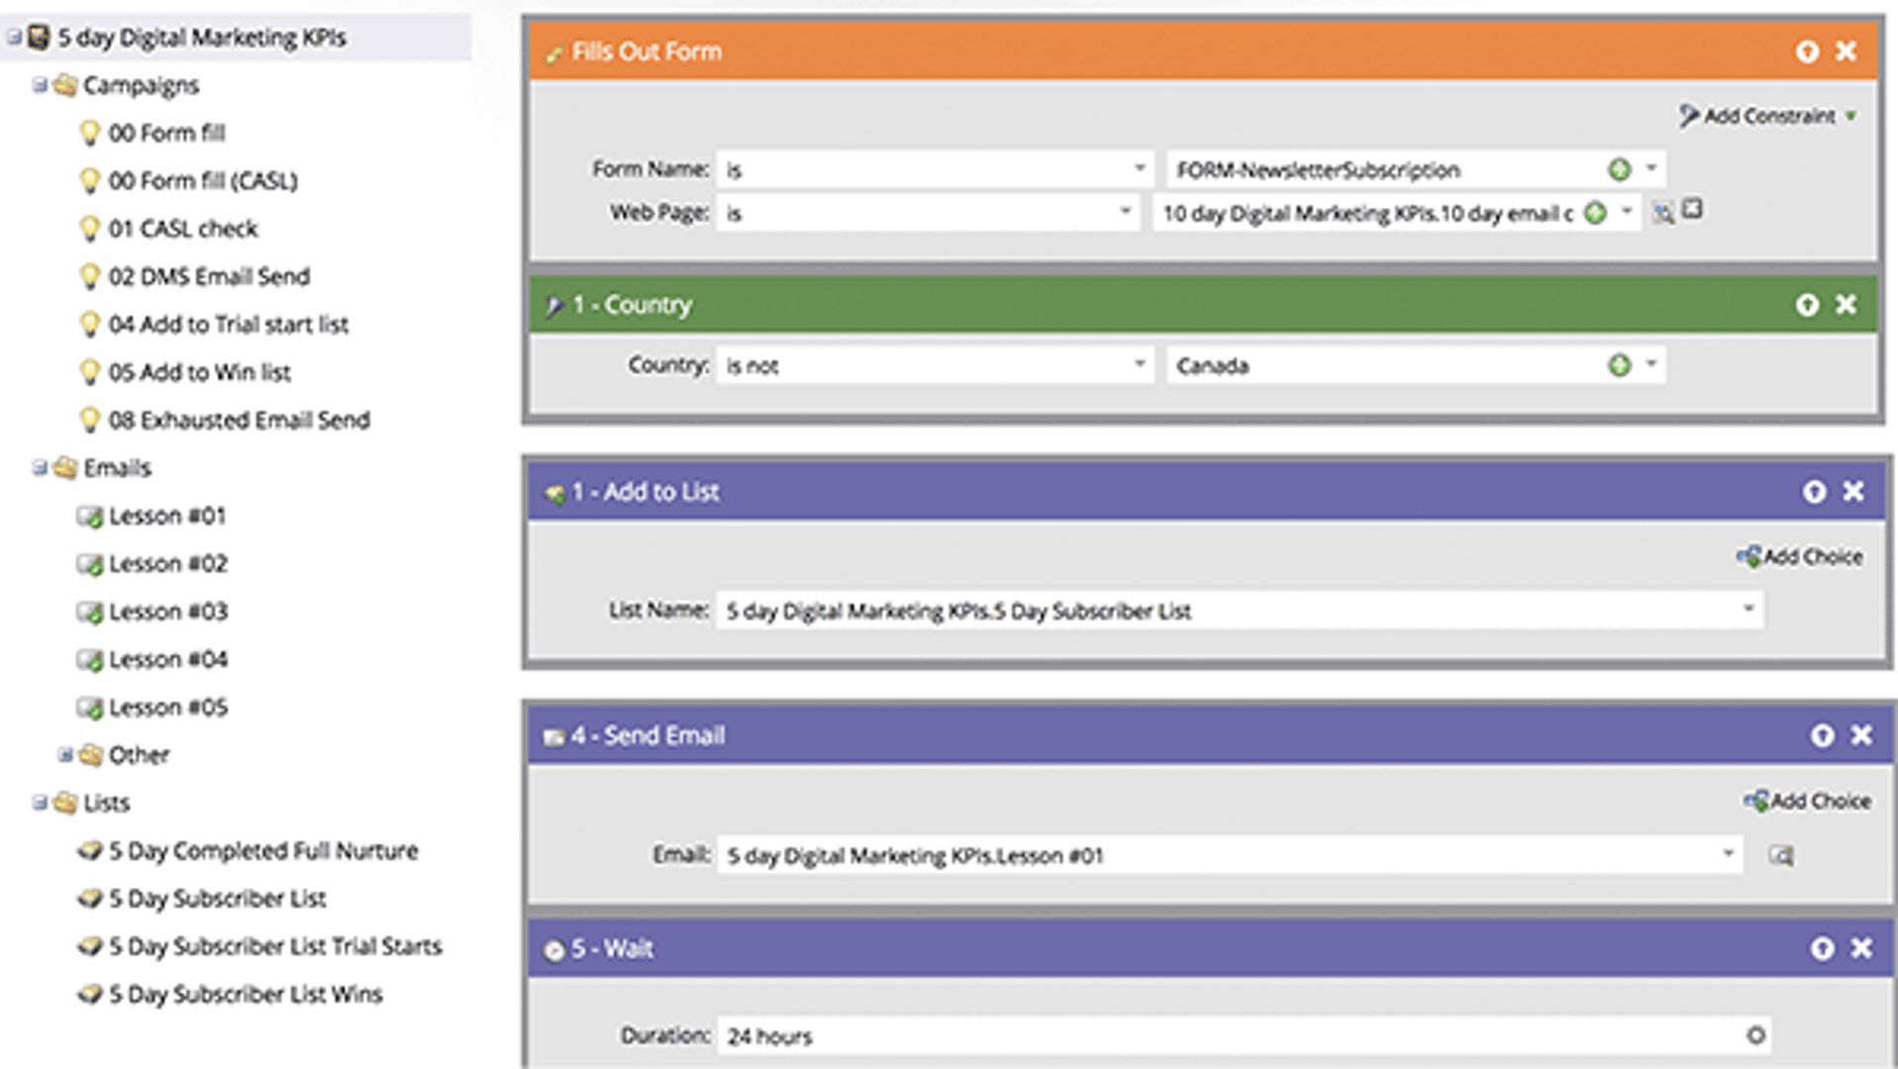Open the web page lookup icon beside Web Page
Screen dimensions: 1898x1069
tap(1662, 211)
